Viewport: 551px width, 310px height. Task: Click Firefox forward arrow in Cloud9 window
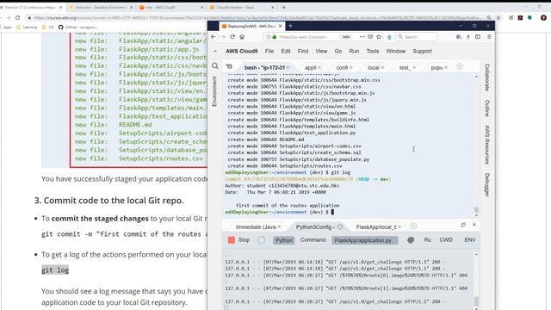coord(223,36)
